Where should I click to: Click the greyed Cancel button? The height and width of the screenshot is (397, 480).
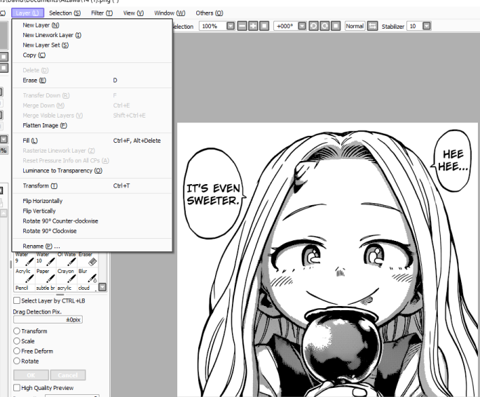[68, 375]
